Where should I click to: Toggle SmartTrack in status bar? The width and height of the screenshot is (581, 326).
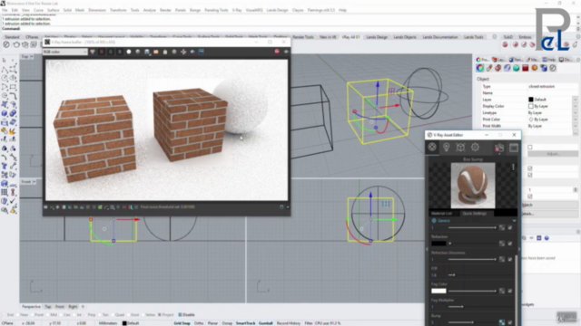click(245, 323)
